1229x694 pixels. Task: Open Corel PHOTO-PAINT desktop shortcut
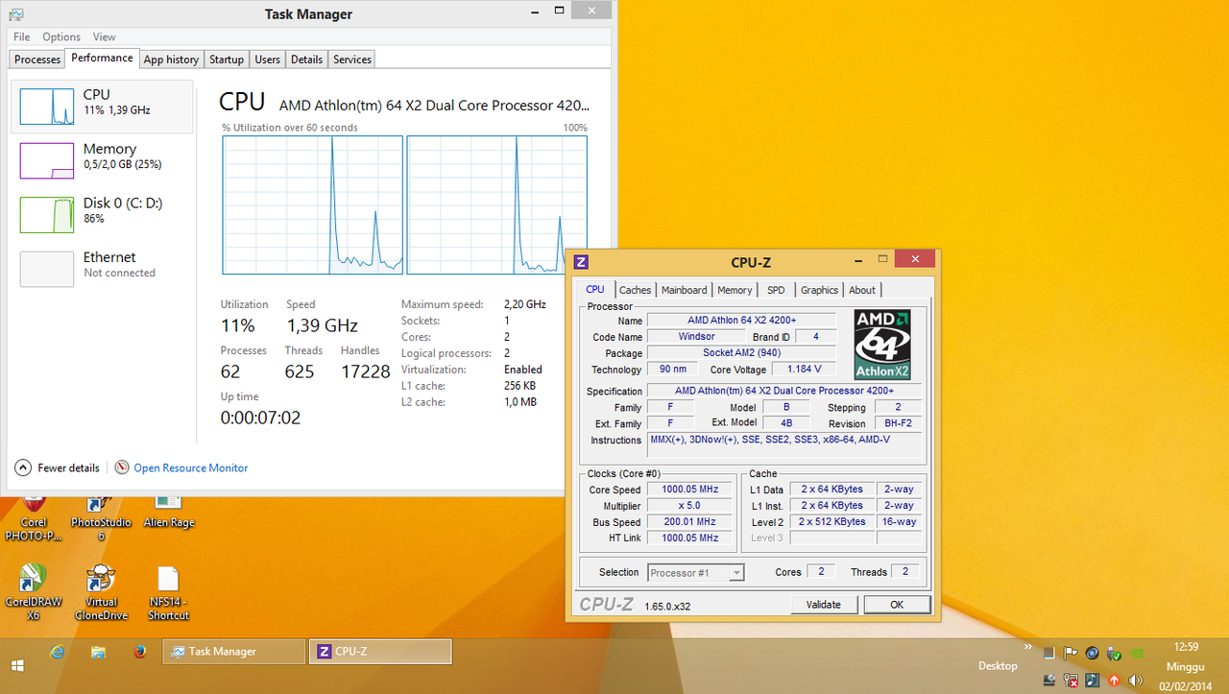pyautogui.click(x=33, y=517)
